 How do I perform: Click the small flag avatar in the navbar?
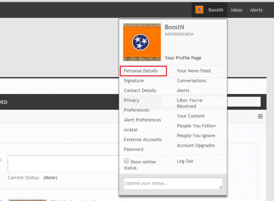[x=199, y=10]
